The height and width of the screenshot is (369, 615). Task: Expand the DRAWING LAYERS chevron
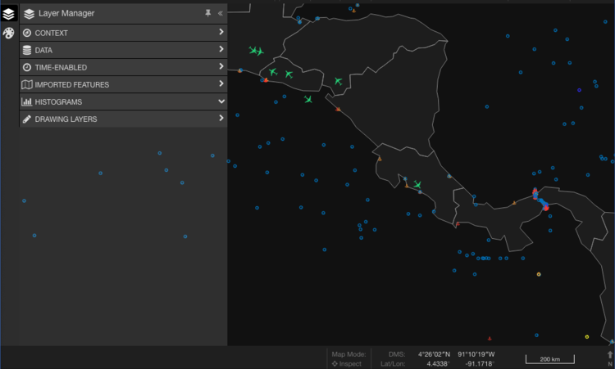[221, 118]
